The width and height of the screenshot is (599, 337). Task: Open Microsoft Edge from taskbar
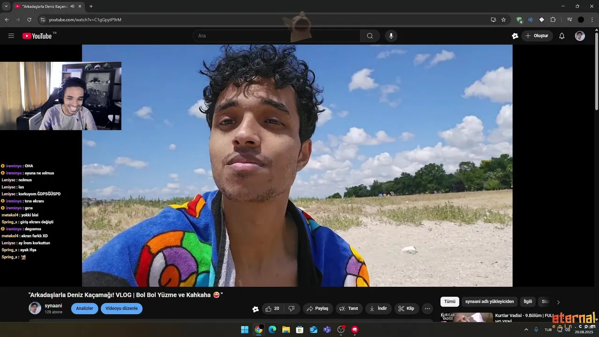(x=272, y=330)
